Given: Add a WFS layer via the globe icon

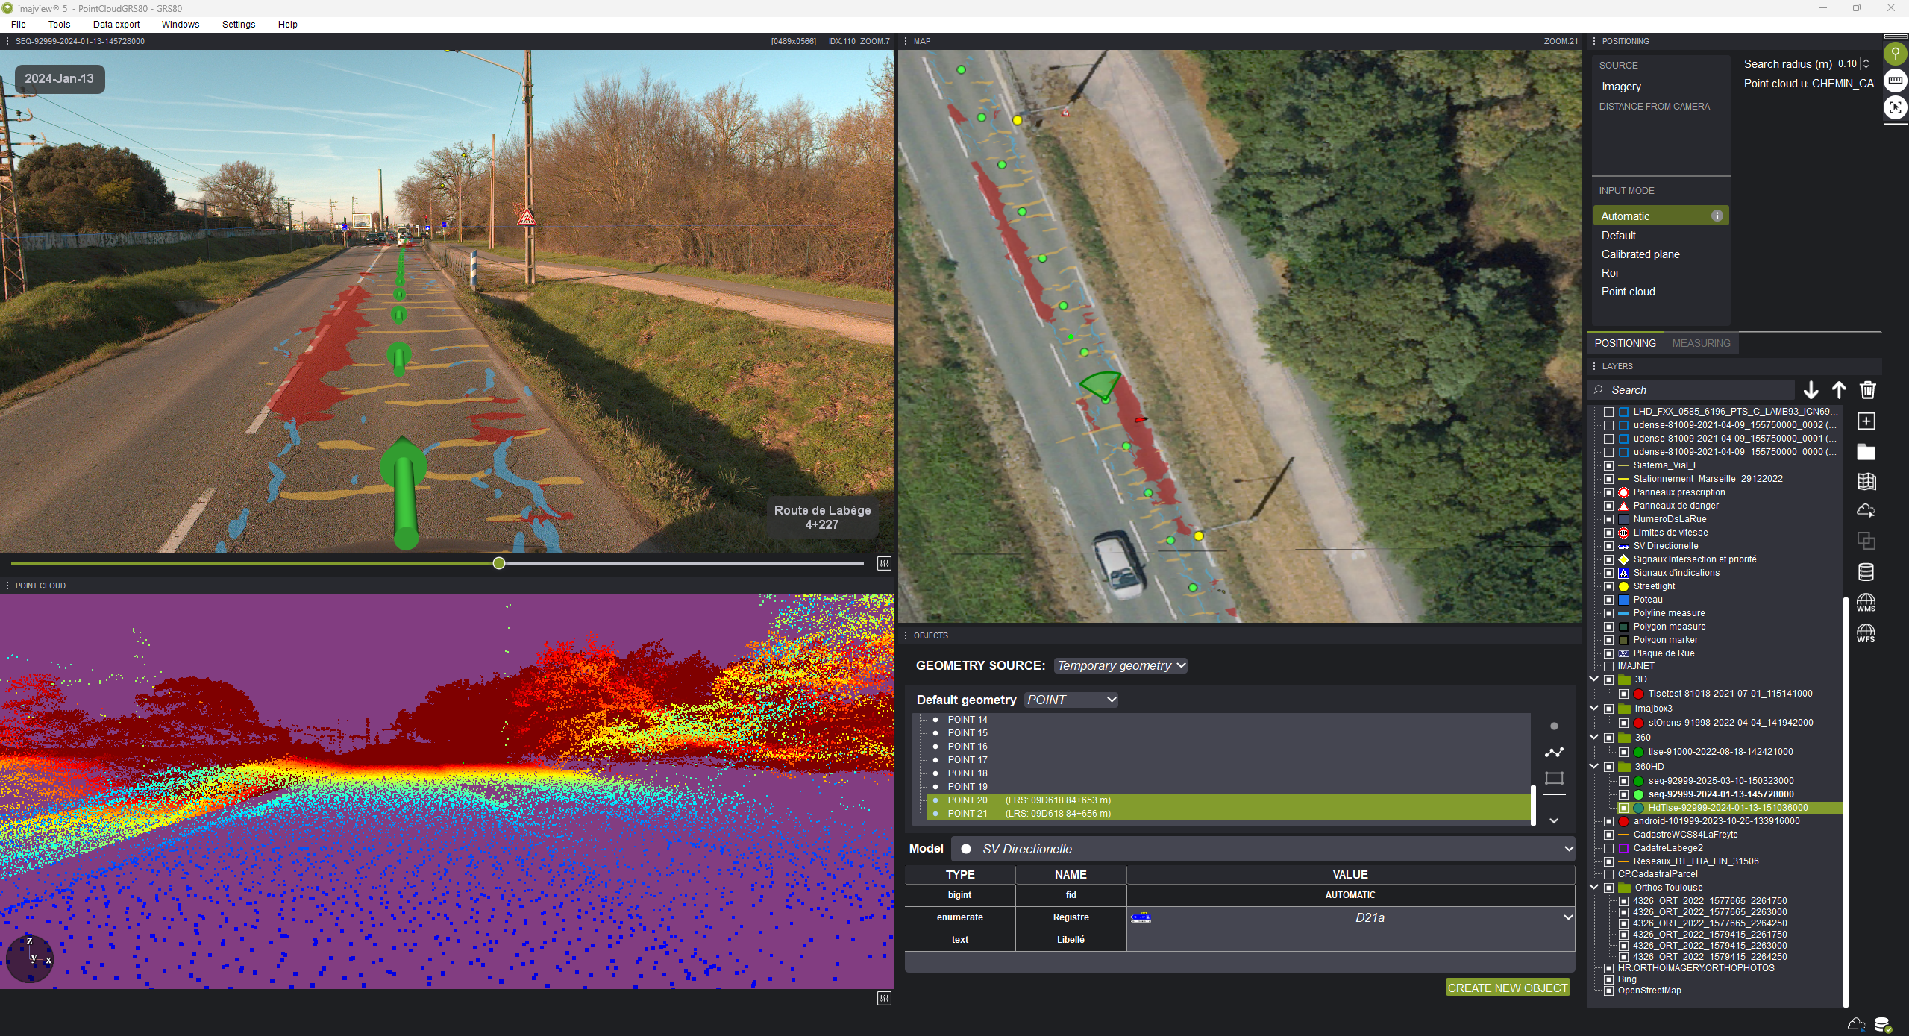Looking at the screenshot, I should tap(1866, 632).
